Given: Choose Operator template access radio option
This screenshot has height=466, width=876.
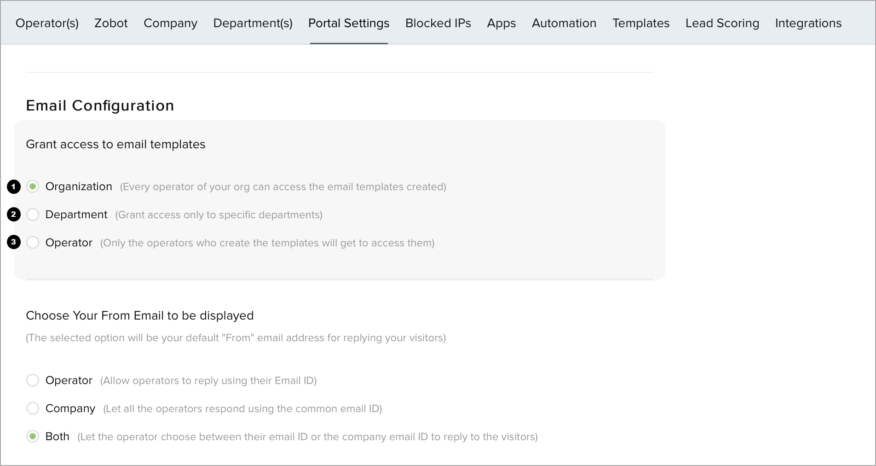Looking at the screenshot, I should point(33,243).
